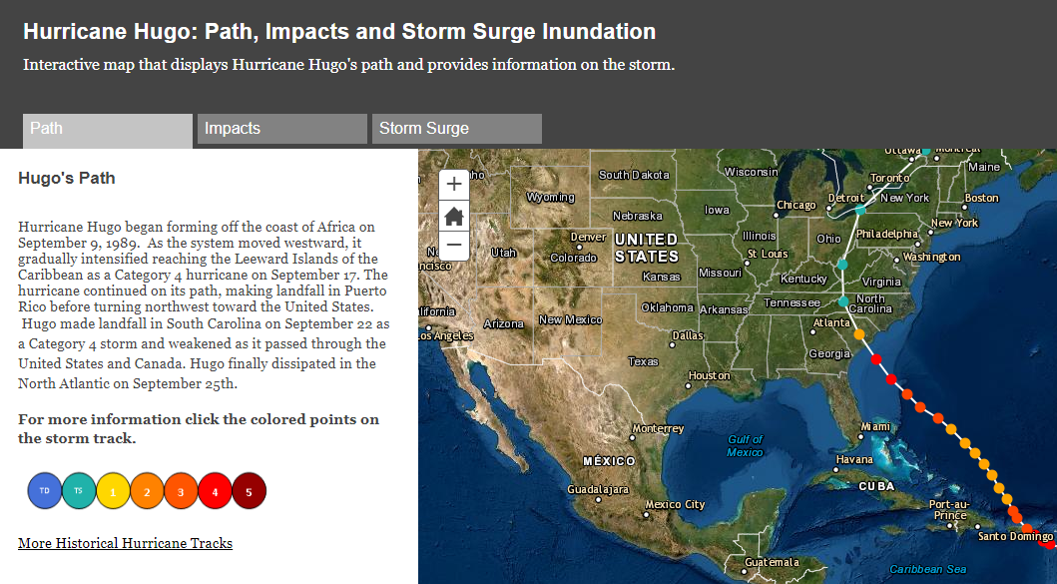
Task: Click the Miami city label
Action: coord(875,427)
